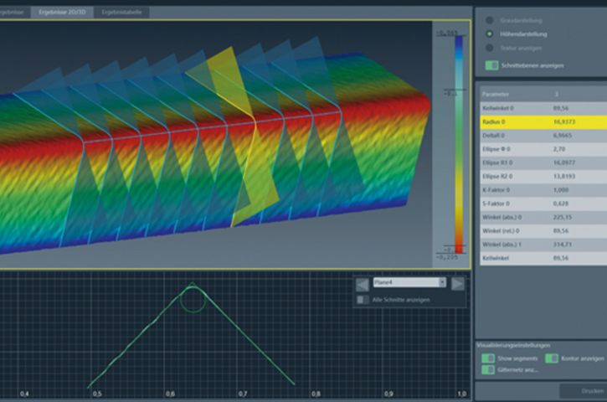Go to previous section plane arrow
Viewport: 607px width, 402px height.
tap(362, 283)
